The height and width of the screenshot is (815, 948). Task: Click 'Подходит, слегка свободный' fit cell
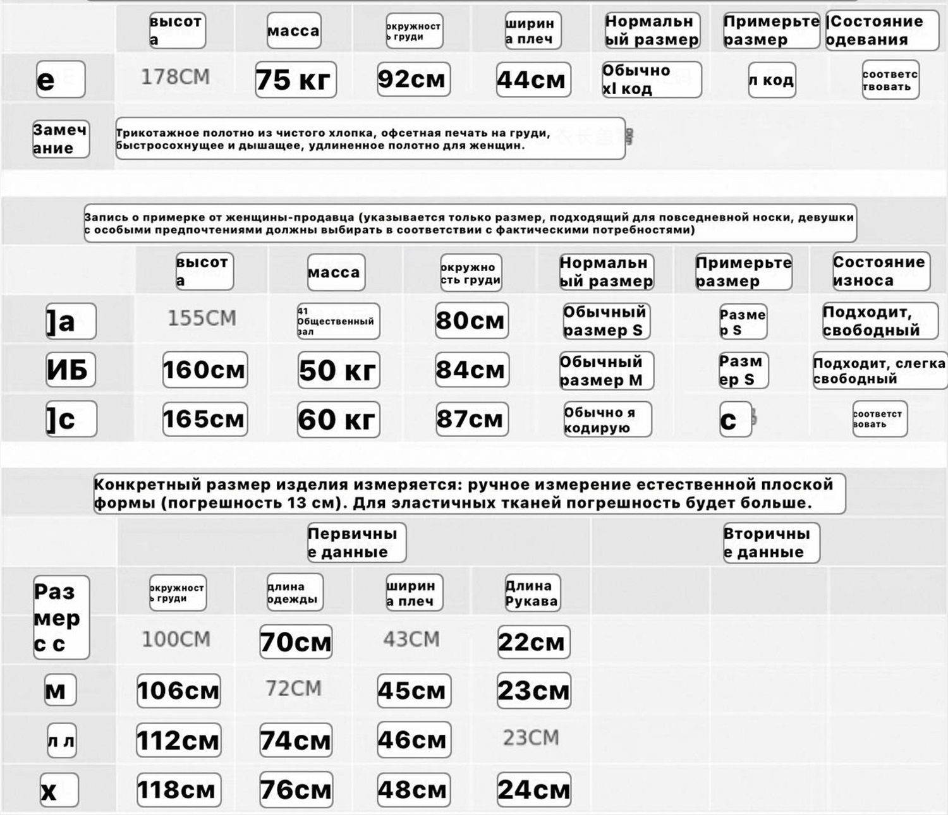pos(880,370)
